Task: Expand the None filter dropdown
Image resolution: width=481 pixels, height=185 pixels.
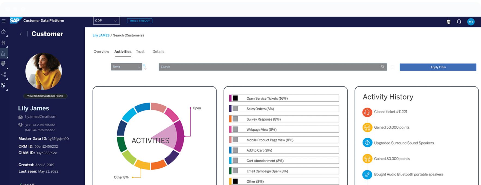Action: (126, 67)
